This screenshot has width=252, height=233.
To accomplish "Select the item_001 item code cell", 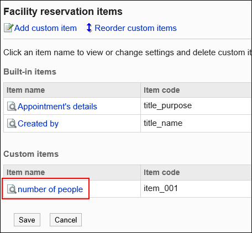I will point(196,189).
